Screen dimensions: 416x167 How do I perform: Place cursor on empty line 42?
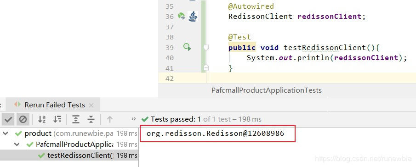(311, 78)
